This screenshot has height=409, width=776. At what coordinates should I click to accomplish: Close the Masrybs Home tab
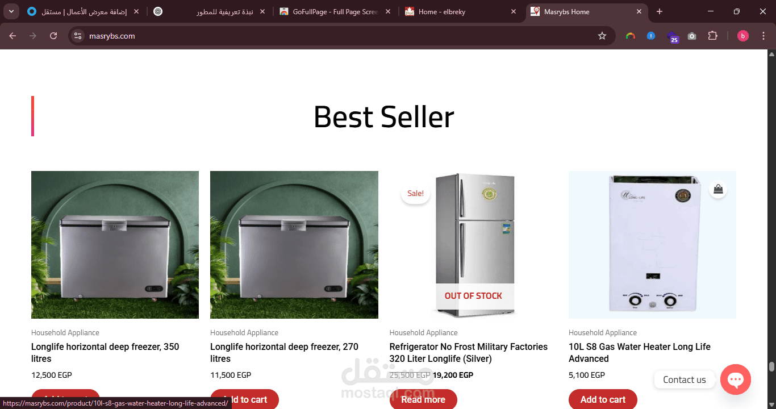point(639,11)
